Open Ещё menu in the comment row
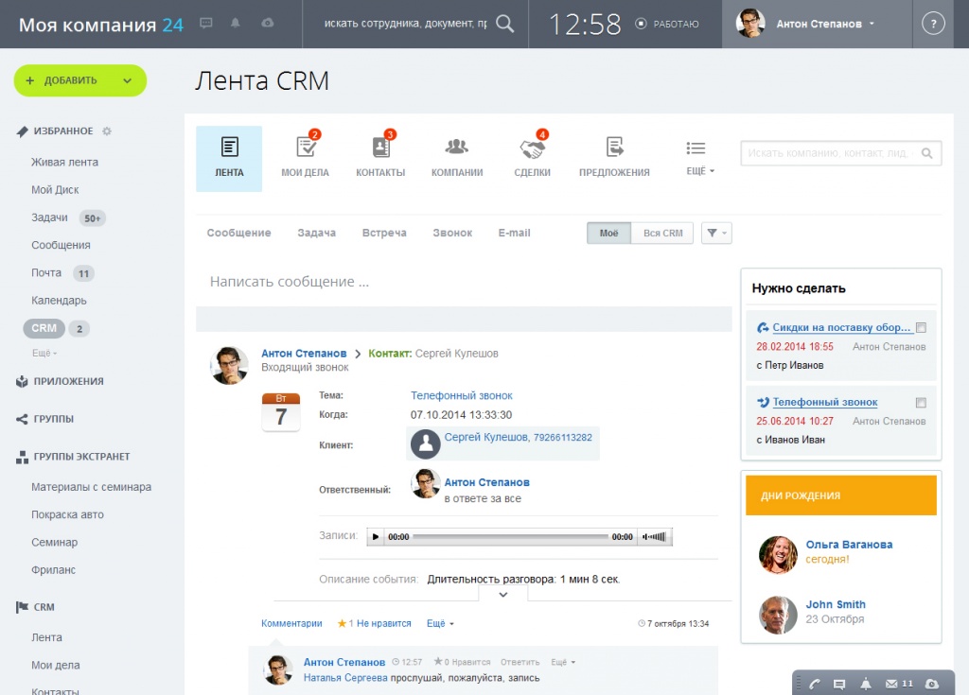This screenshot has height=695, width=969. 563,662
